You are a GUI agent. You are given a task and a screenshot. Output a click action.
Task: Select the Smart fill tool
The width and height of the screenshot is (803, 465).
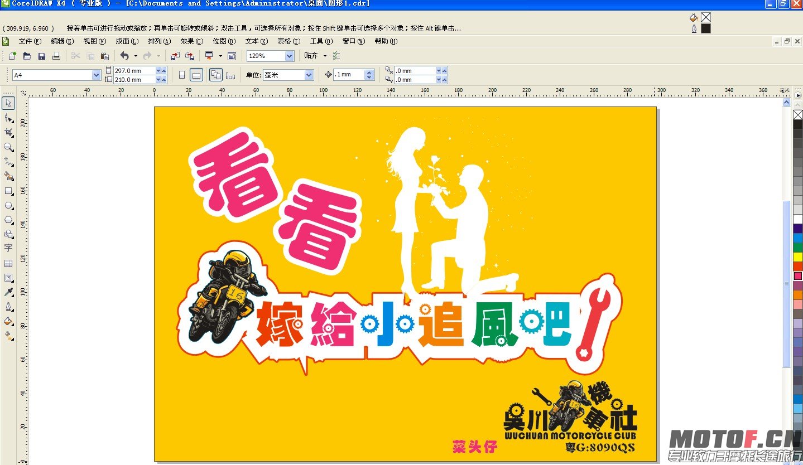pyautogui.click(x=8, y=176)
